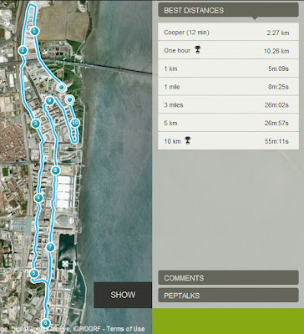Click kilometer marker 2 on the route
The image size is (304, 334).
23,50
